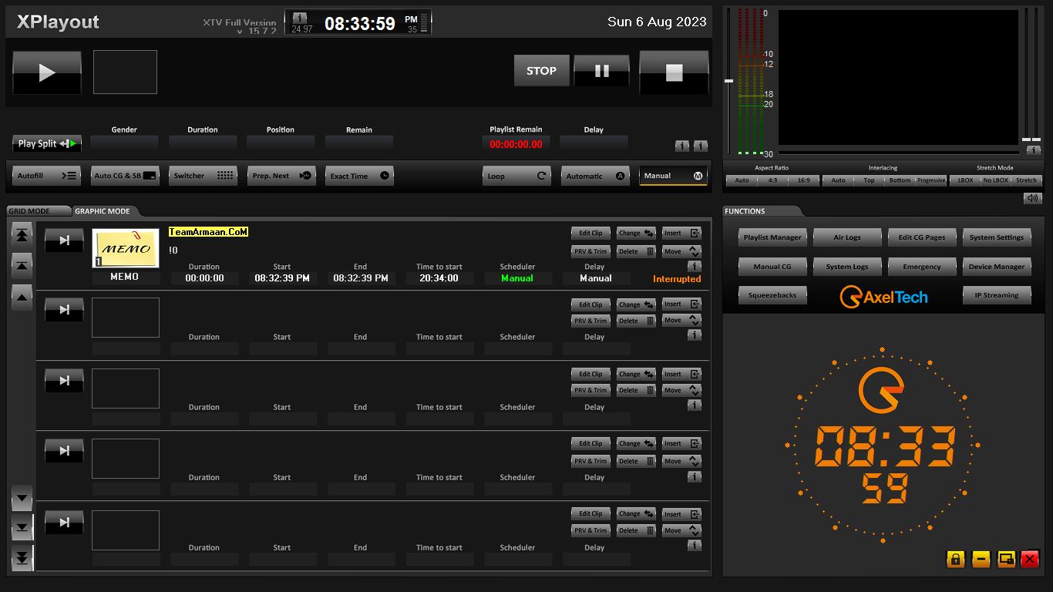Start playback with the large Play button
The height and width of the screenshot is (592, 1053).
click(x=47, y=72)
